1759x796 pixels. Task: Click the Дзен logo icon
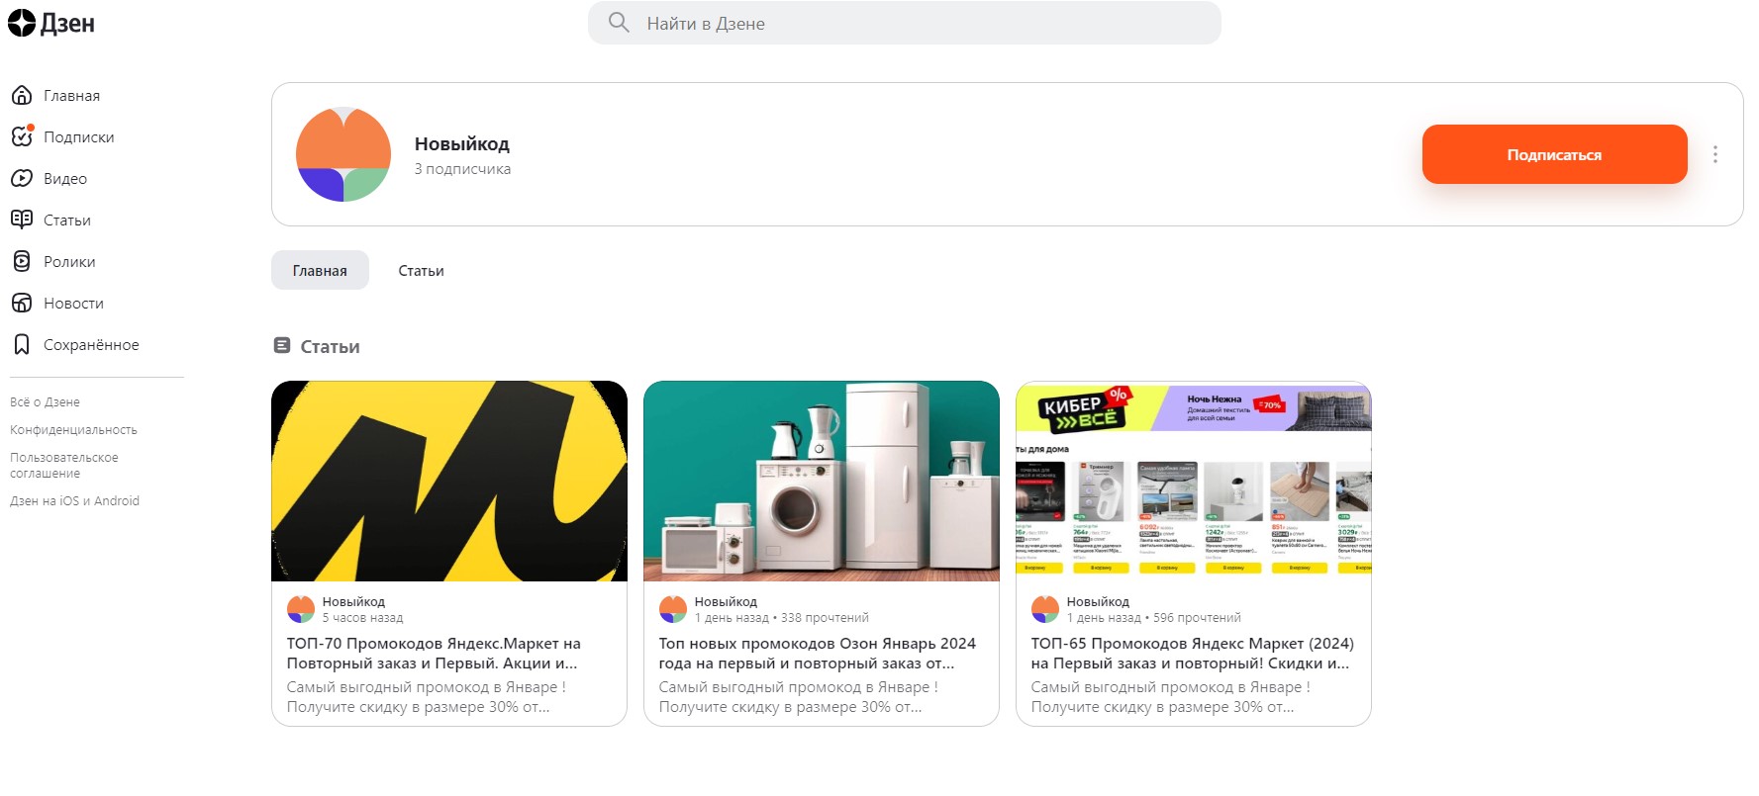tap(22, 24)
